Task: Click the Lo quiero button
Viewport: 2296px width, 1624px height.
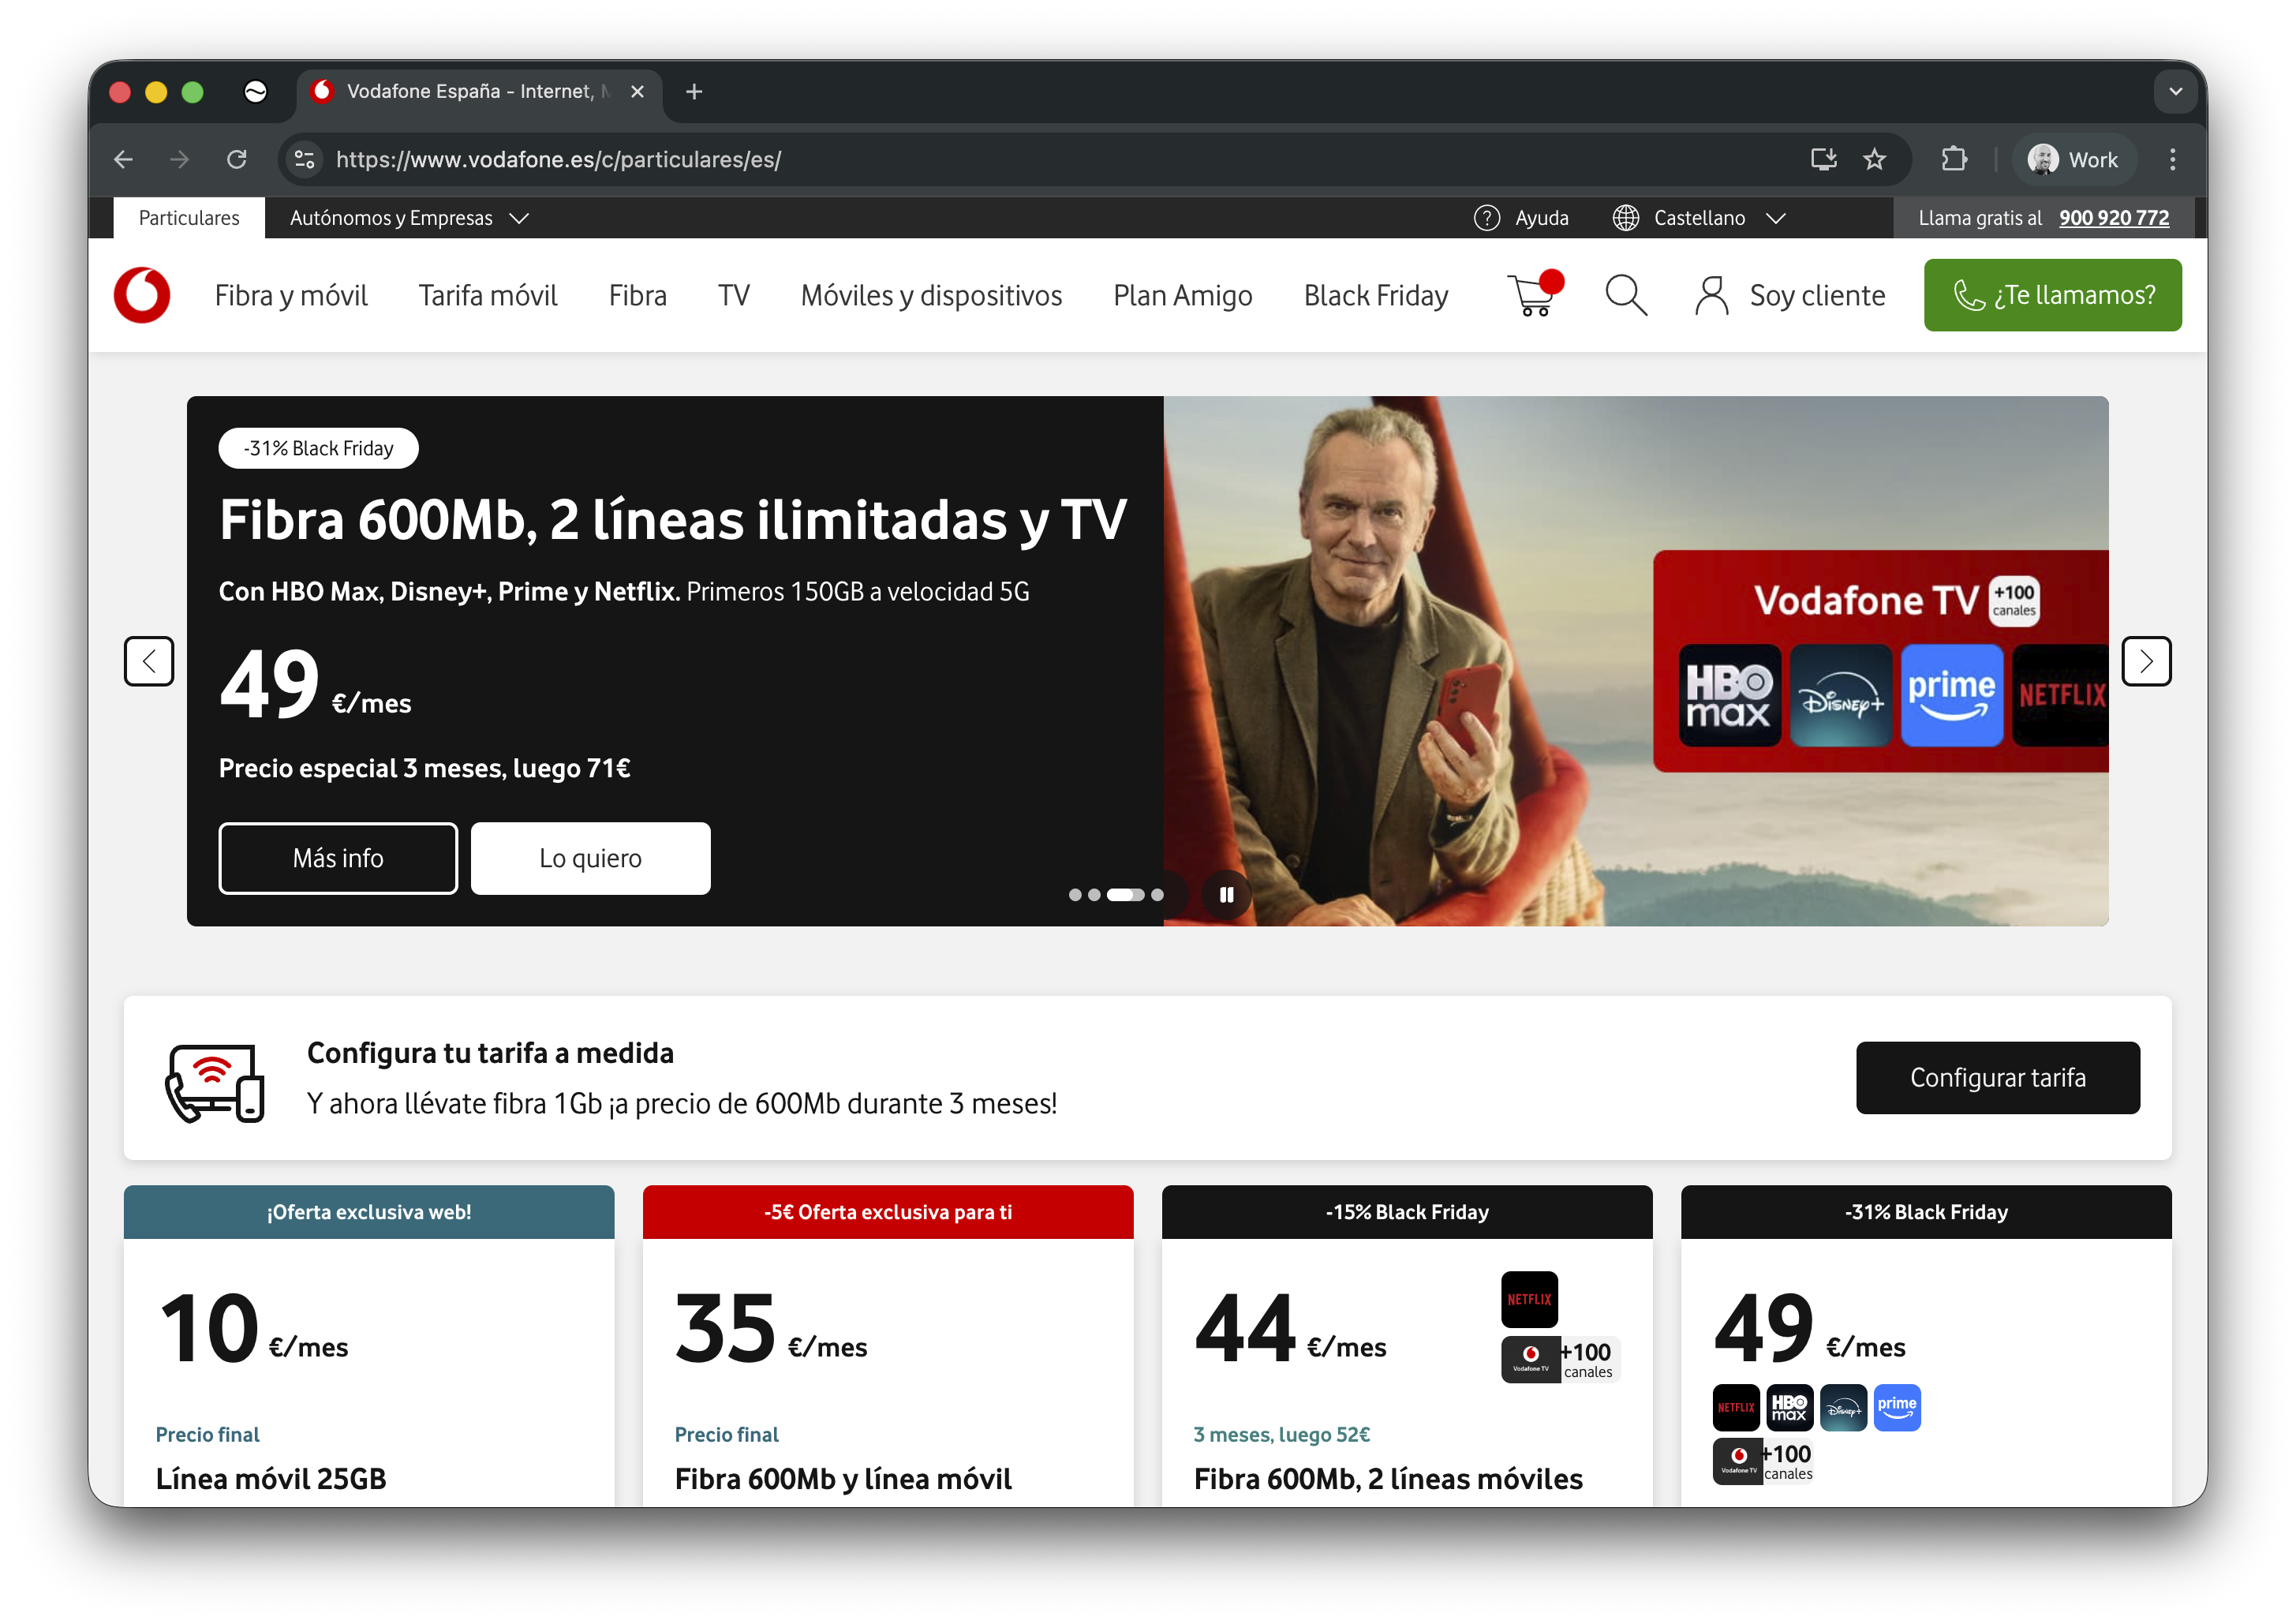Action: point(590,858)
